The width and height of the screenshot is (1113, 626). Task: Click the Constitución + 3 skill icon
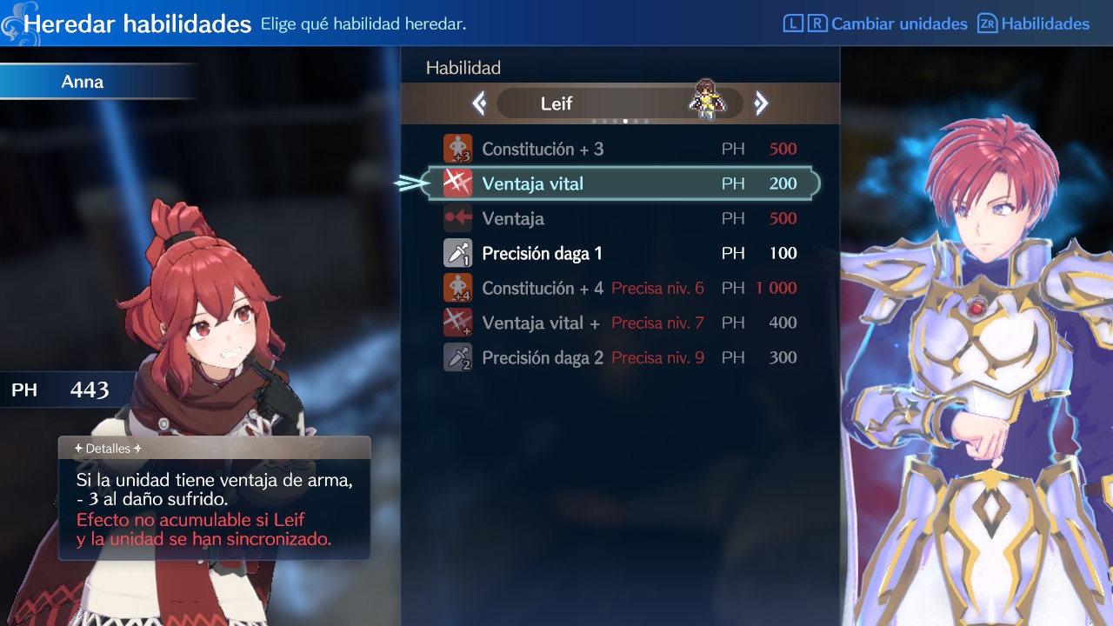458,149
